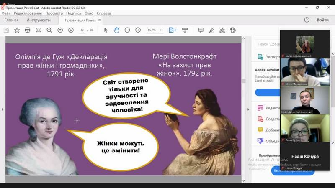
Task: Switch to the Главная tab
Action: coord(11,20)
